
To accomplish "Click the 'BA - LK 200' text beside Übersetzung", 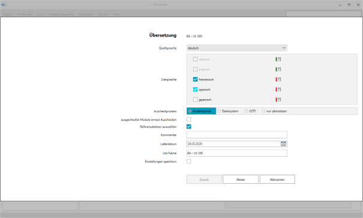I will click(x=194, y=36).
